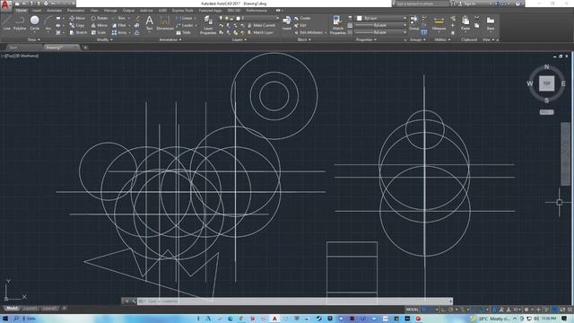Click the Array tool

pos(119,32)
